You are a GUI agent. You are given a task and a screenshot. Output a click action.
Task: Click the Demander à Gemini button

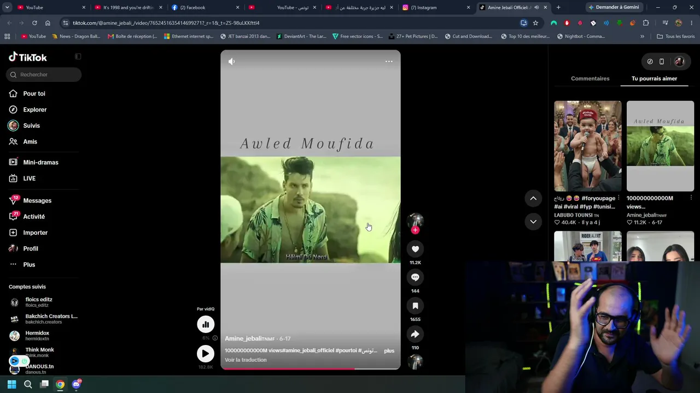coord(613,8)
